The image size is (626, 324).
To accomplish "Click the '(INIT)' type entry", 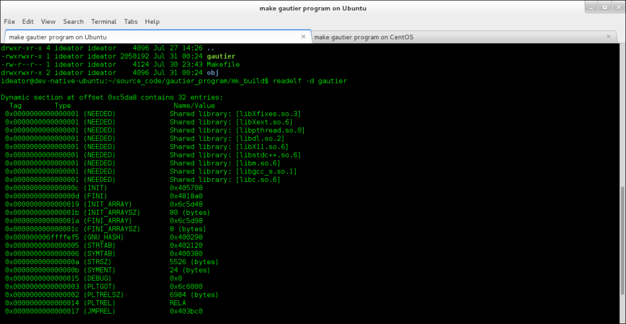I will click(x=95, y=188).
